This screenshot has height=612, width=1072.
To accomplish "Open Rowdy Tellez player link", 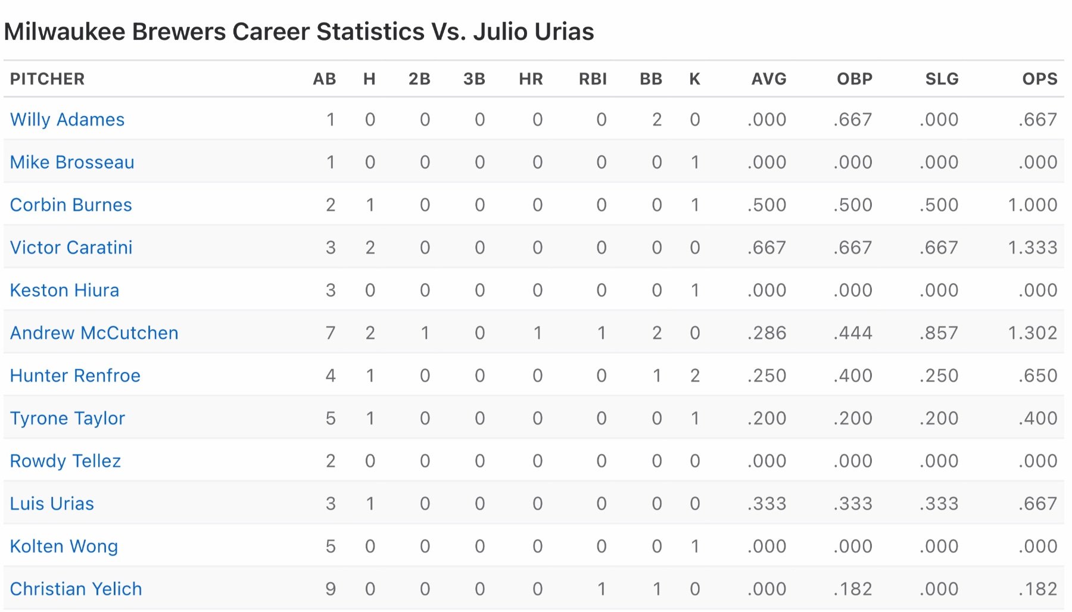I will [x=66, y=461].
